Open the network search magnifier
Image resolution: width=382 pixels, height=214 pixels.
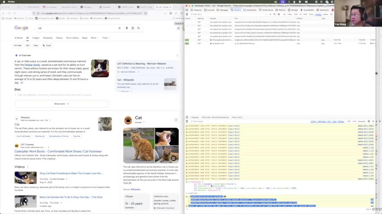274,14
